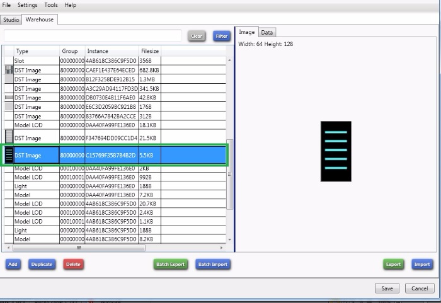Click the Save button

point(387,288)
